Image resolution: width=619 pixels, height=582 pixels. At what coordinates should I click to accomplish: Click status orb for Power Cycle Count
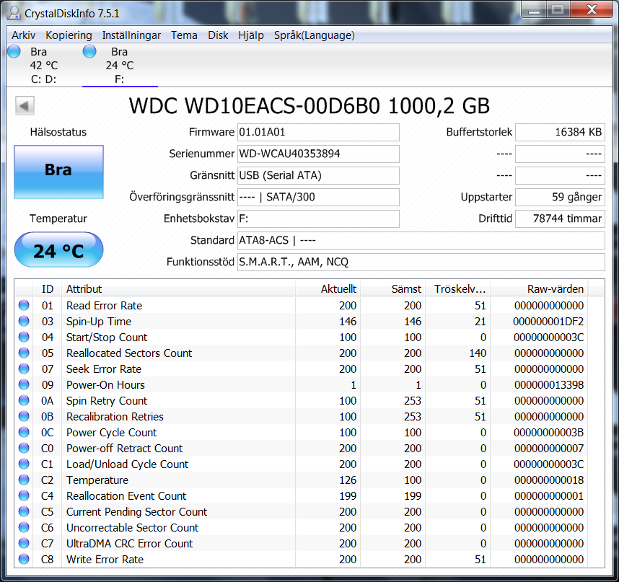coord(24,432)
